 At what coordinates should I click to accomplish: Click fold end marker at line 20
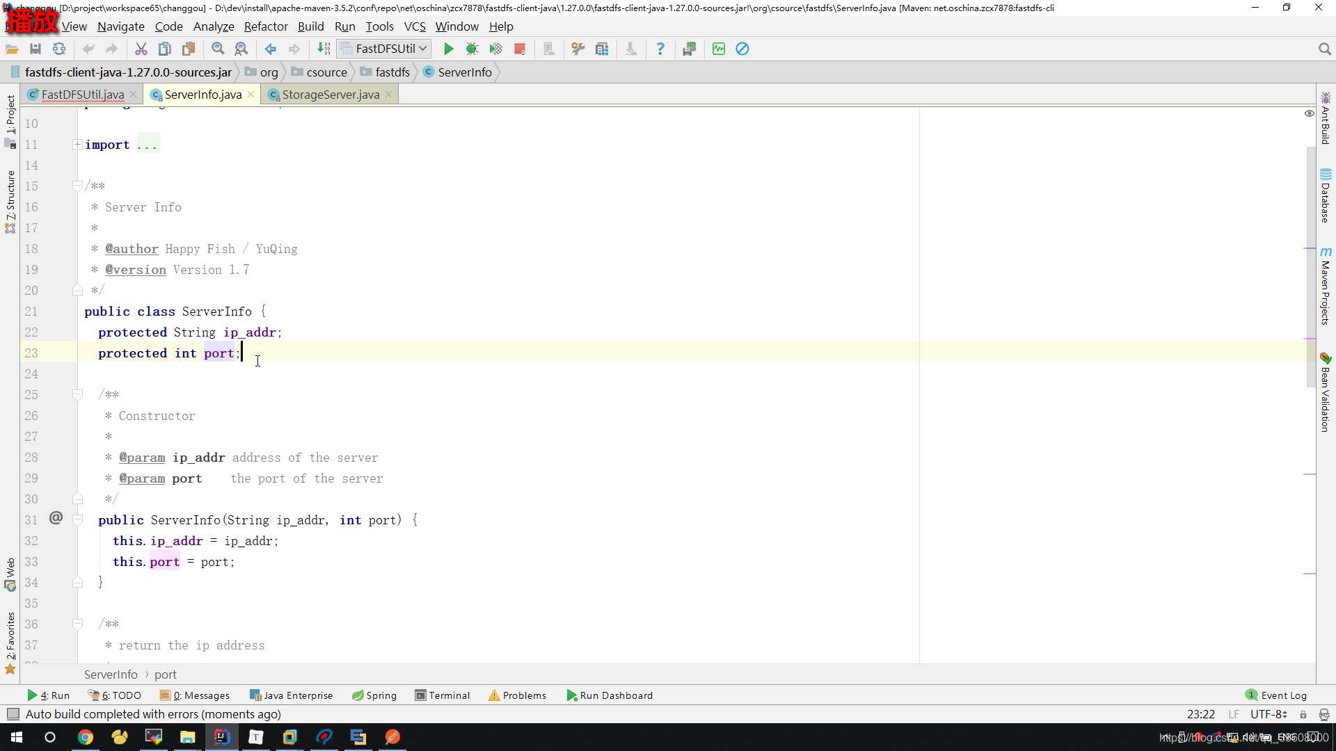(77, 291)
